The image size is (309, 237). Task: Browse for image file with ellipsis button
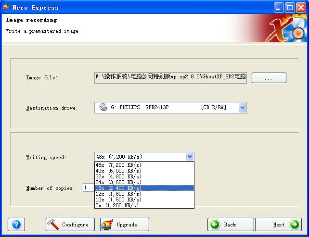click(x=269, y=78)
